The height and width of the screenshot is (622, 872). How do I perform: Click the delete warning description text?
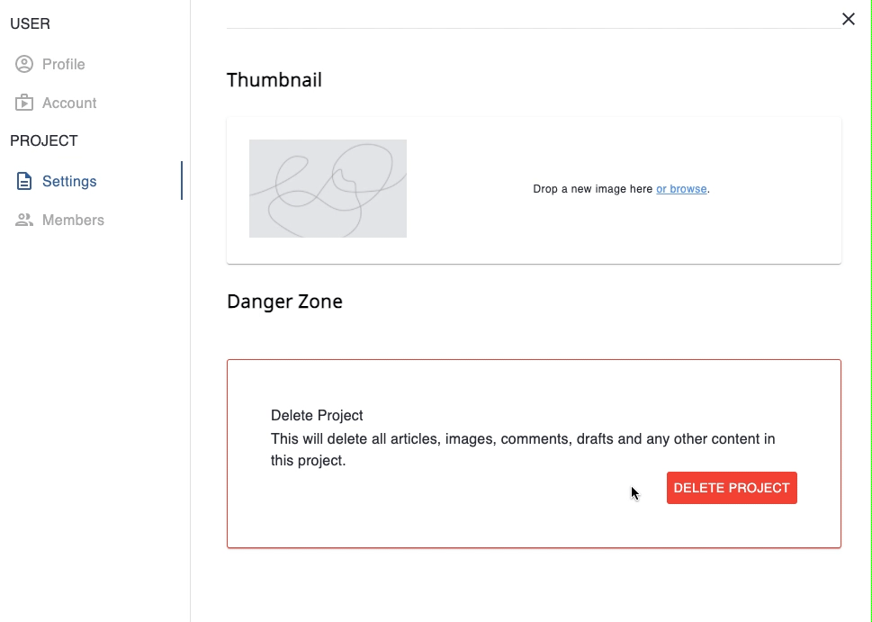point(522,449)
